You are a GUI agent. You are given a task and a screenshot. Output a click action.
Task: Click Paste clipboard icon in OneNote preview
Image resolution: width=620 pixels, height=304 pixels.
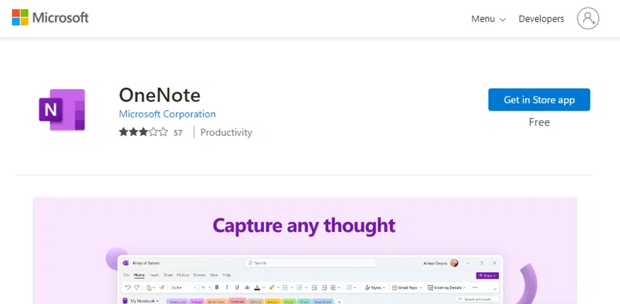(x=149, y=288)
